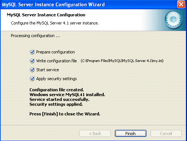The image size is (187, 141).
Task: Click the Write configuration file checkmark icon
Action: [x=32, y=61]
